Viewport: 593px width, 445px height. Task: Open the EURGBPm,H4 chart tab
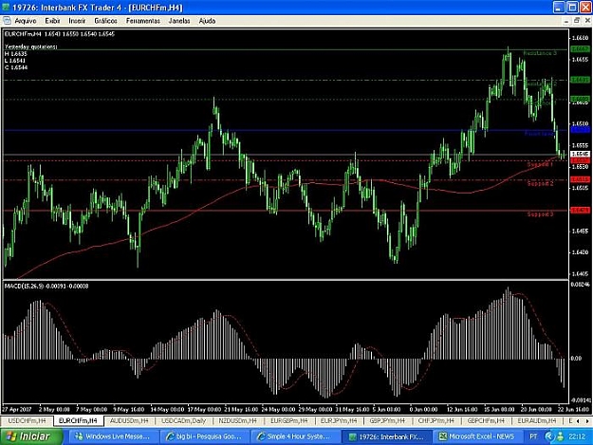coord(288,420)
